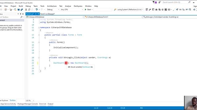The image size is (197, 110).
Task: Toggle the Toolbox panel auto-hide pin
Action: coord(21,14)
